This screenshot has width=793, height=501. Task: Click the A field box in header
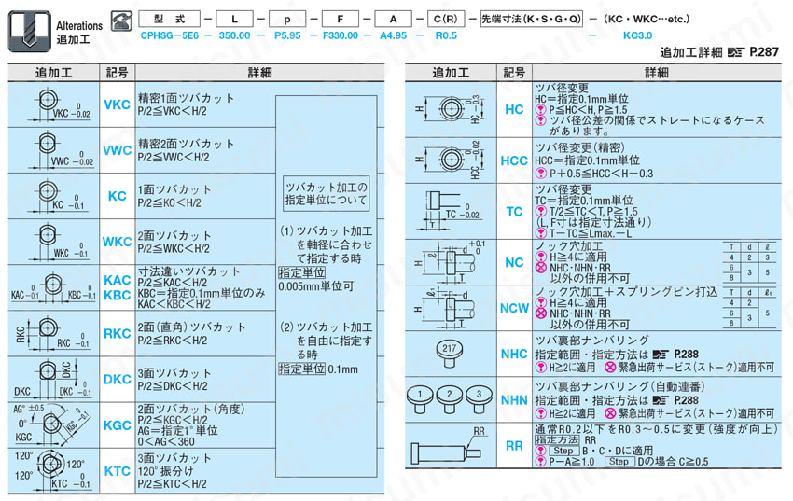pos(393,20)
